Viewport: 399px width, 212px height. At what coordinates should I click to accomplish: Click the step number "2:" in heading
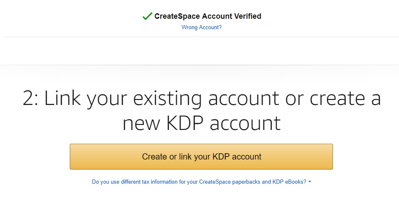[30, 99]
